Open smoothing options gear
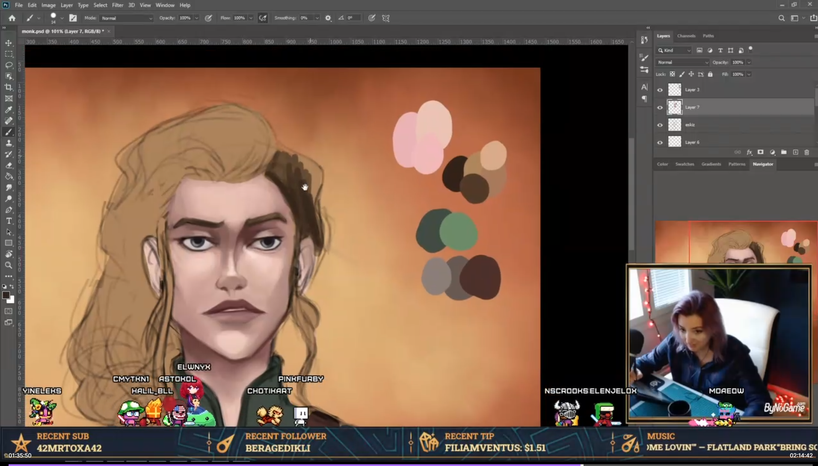818x466 pixels. pyautogui.click(x=328, y=18)
